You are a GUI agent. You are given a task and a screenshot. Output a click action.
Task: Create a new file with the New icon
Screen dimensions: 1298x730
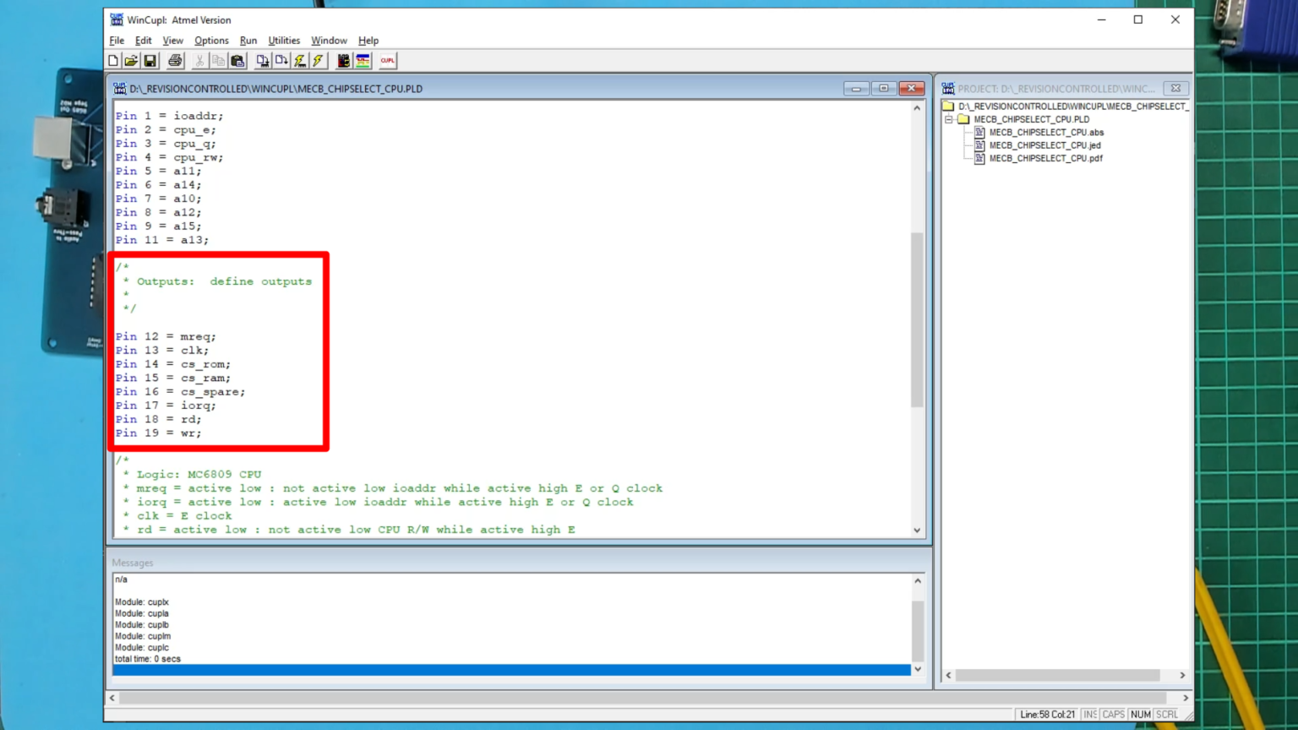point(112,60)
